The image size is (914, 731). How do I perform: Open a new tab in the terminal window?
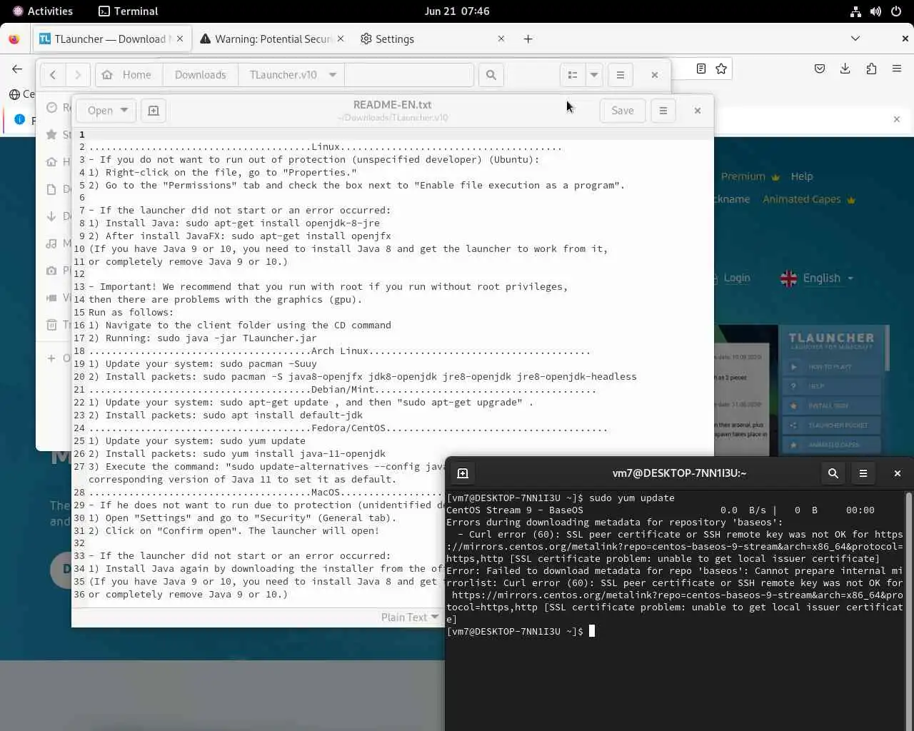[x=463, y=473]
